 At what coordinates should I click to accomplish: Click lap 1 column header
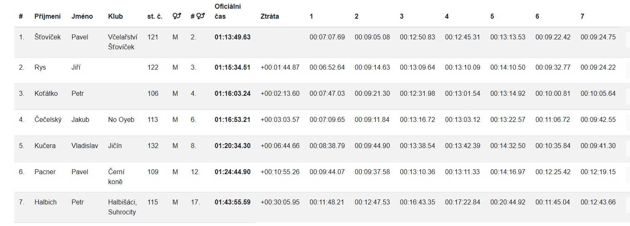tap(311, 17)
